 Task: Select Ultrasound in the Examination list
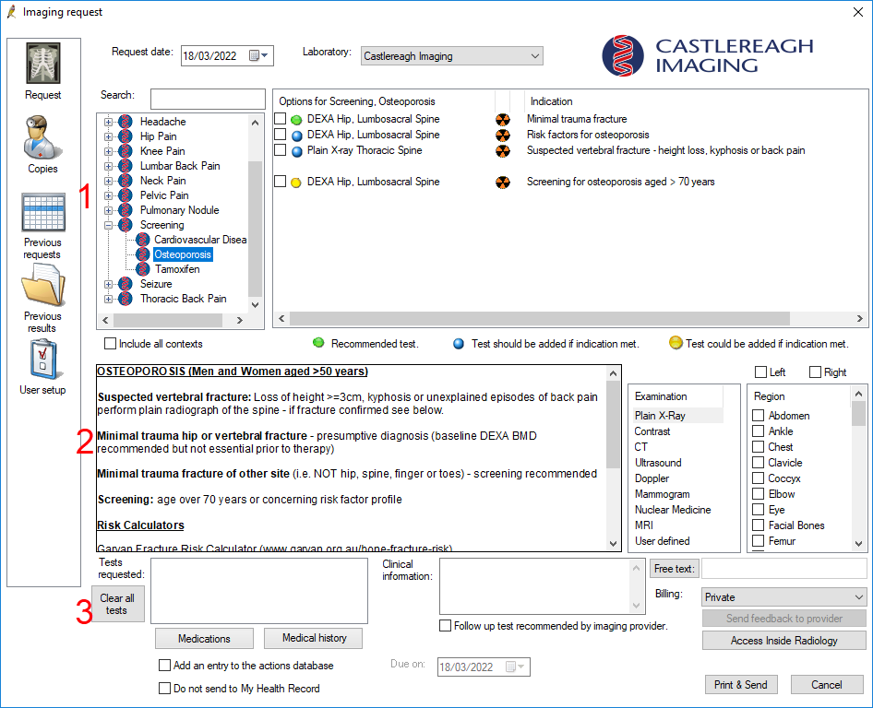(x=658, y=463)
